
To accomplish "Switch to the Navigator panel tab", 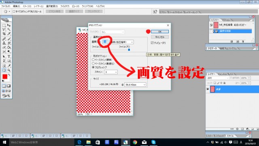I will pos(212,48).
